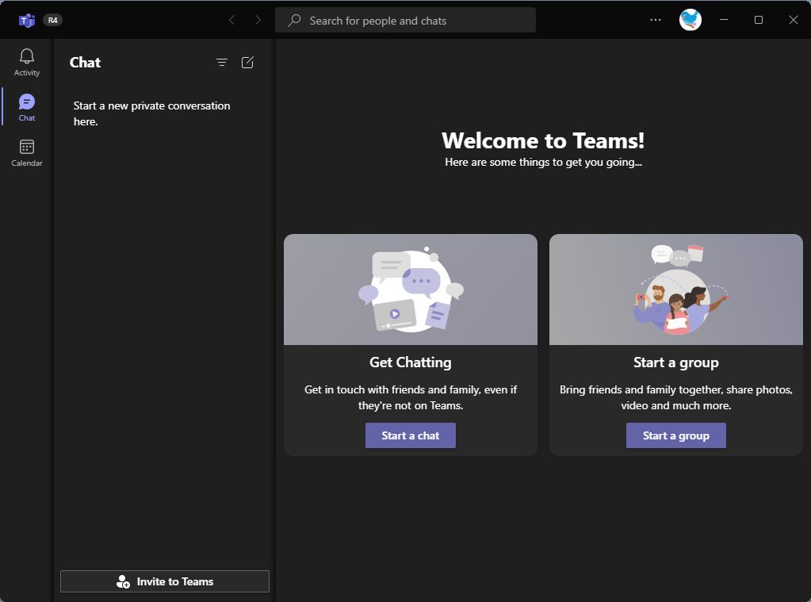
Task: Click 'Start a new private conversation here.' text
Action: [151, 113]
